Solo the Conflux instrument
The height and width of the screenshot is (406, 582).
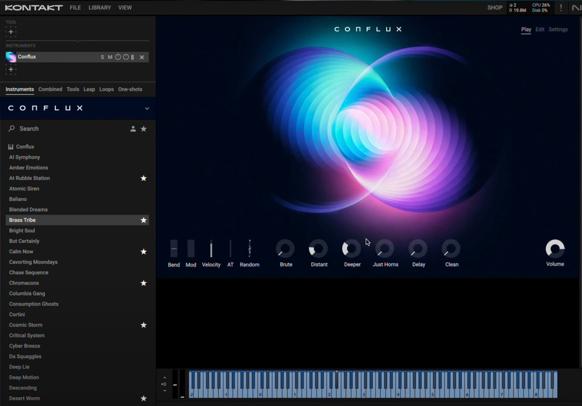click(102, 57)
